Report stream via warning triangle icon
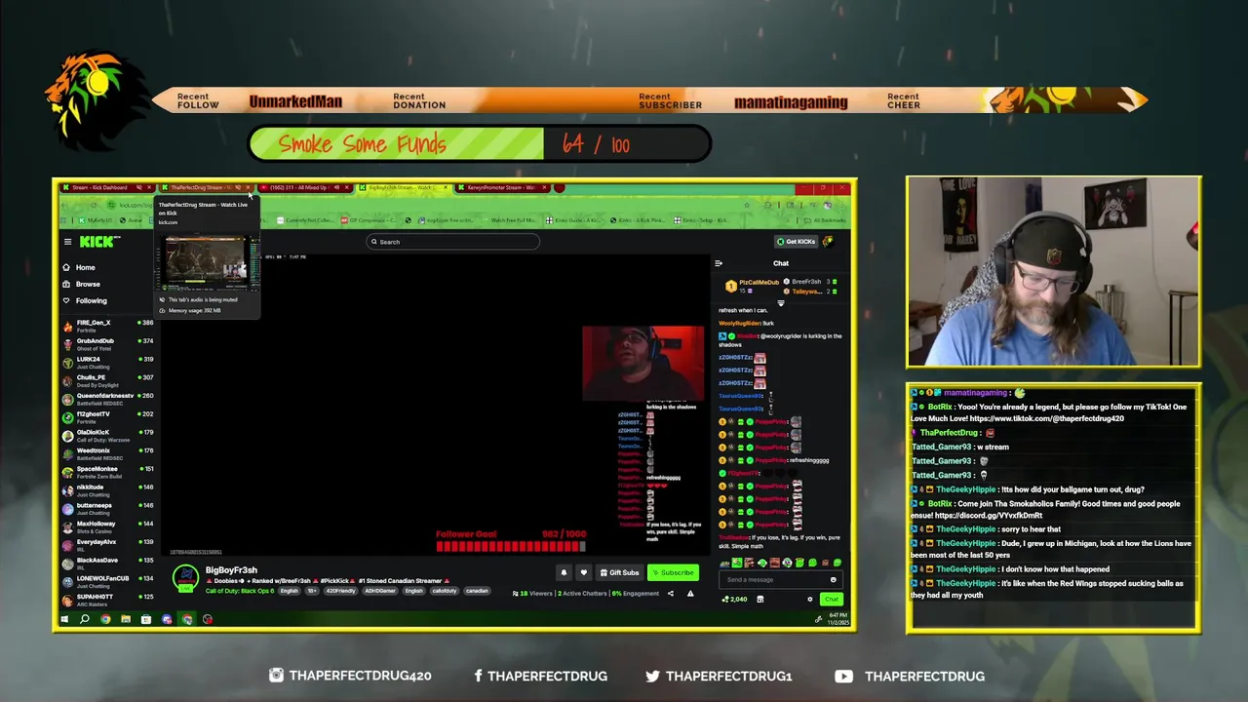Screen dimensions: 1248x702 [690, 593]
